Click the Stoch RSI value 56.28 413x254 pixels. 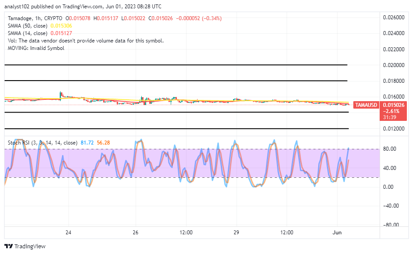coord(103,142)
